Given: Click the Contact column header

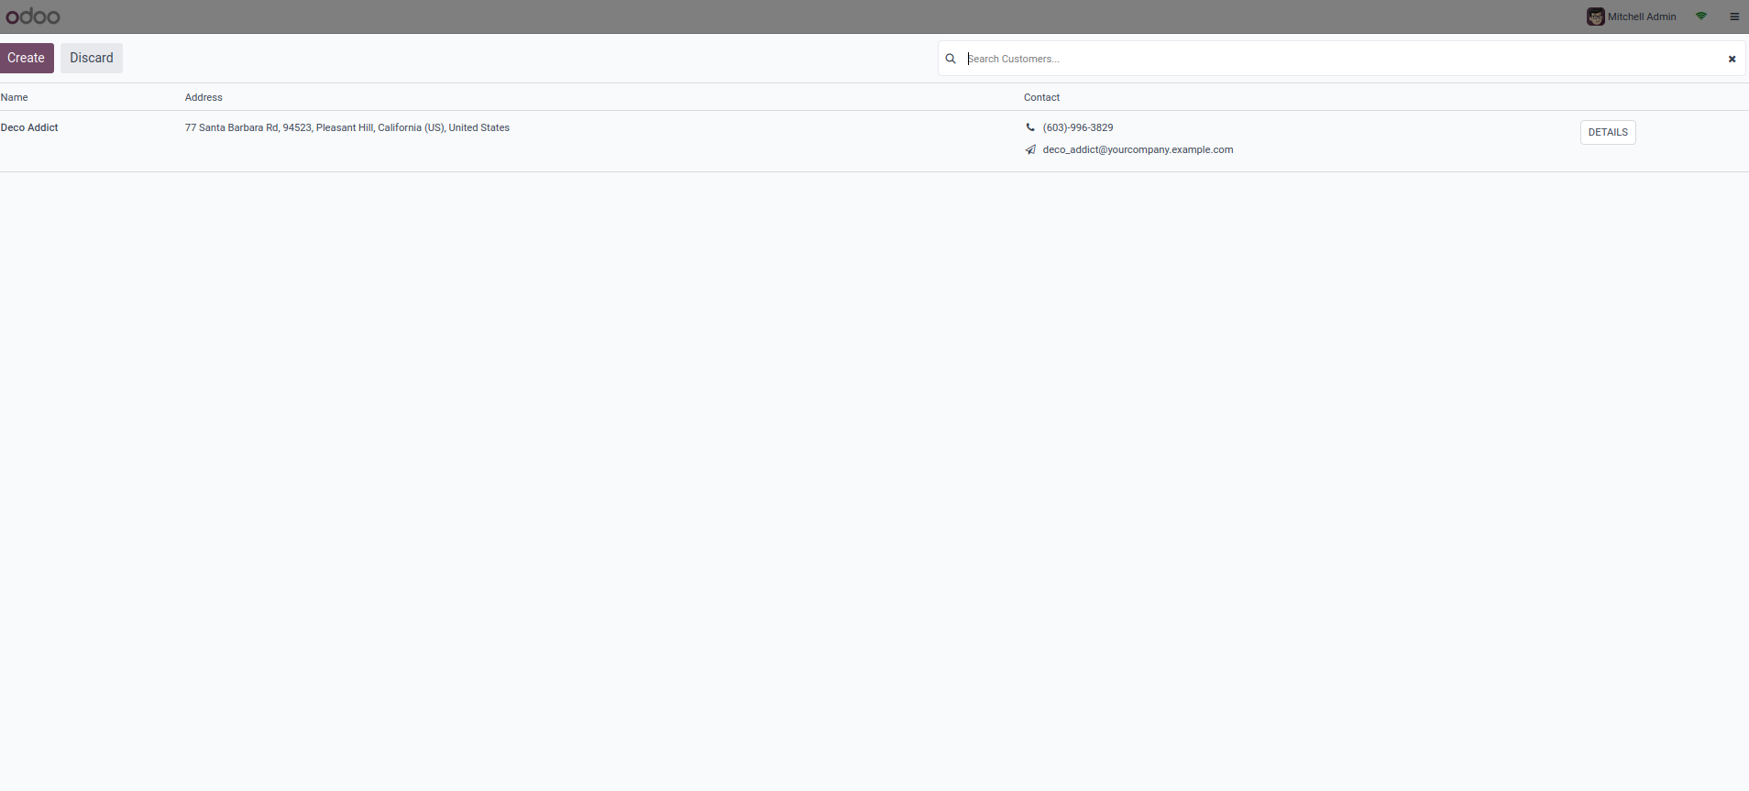Looking at the screenshot, I should 1041,97.
